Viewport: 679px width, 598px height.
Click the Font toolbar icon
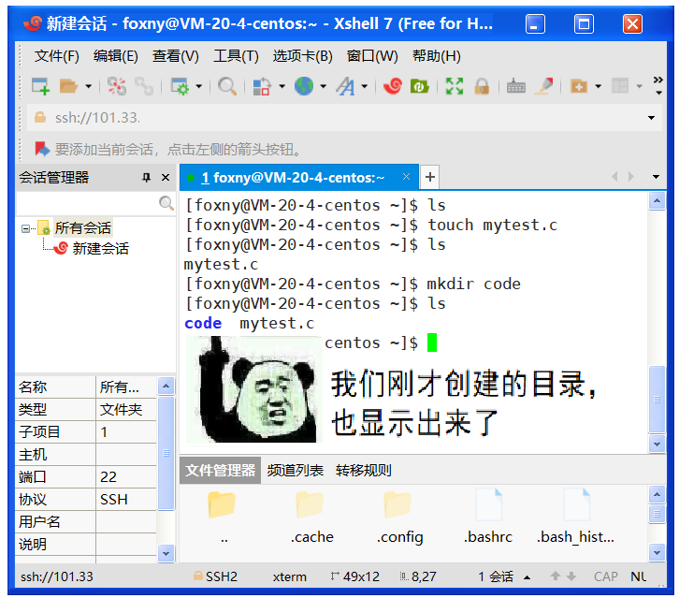coord(345,86)
